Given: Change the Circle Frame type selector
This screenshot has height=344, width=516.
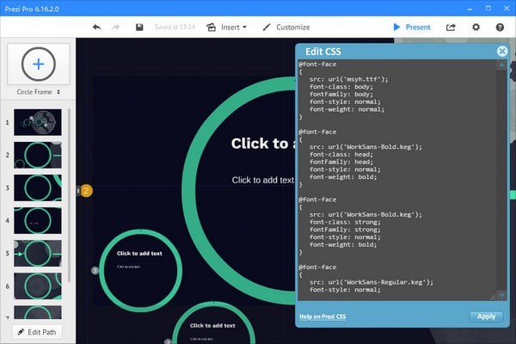Looking at the screenshot, I should tap(39, 92).
